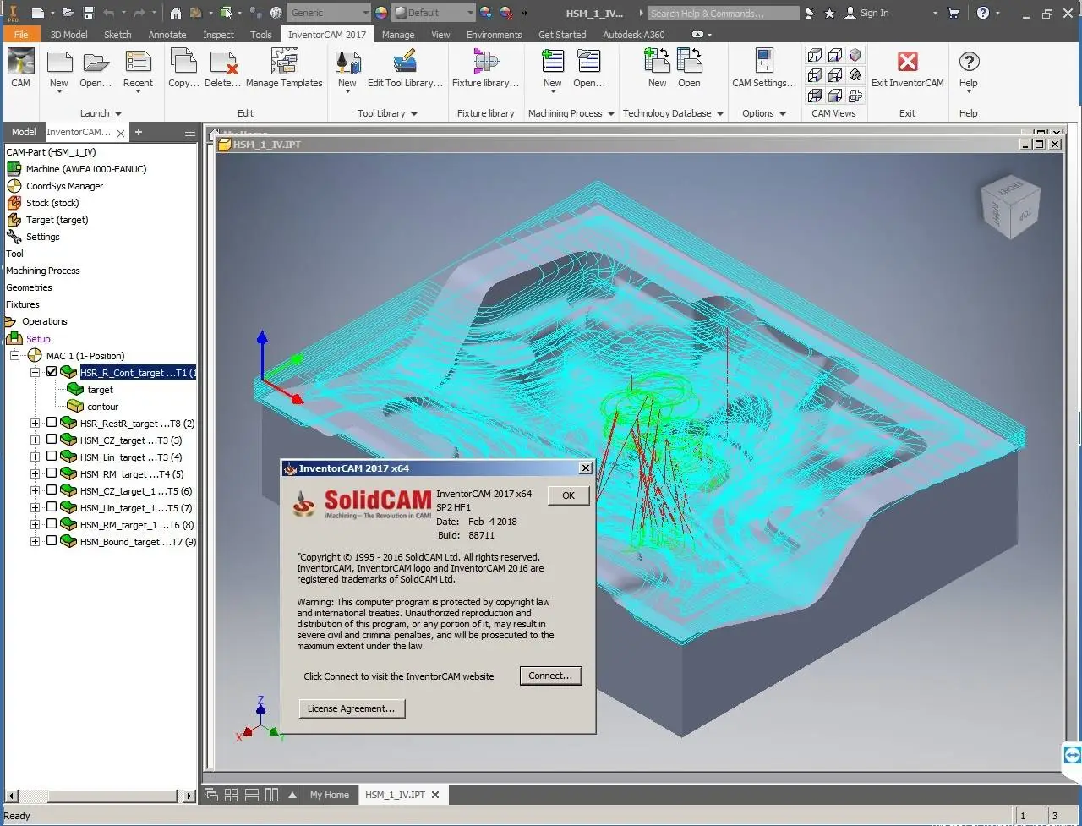Open the File menu tab
Screen dimensions: 1082x826
pyautogui.click(x=21, y=35)
